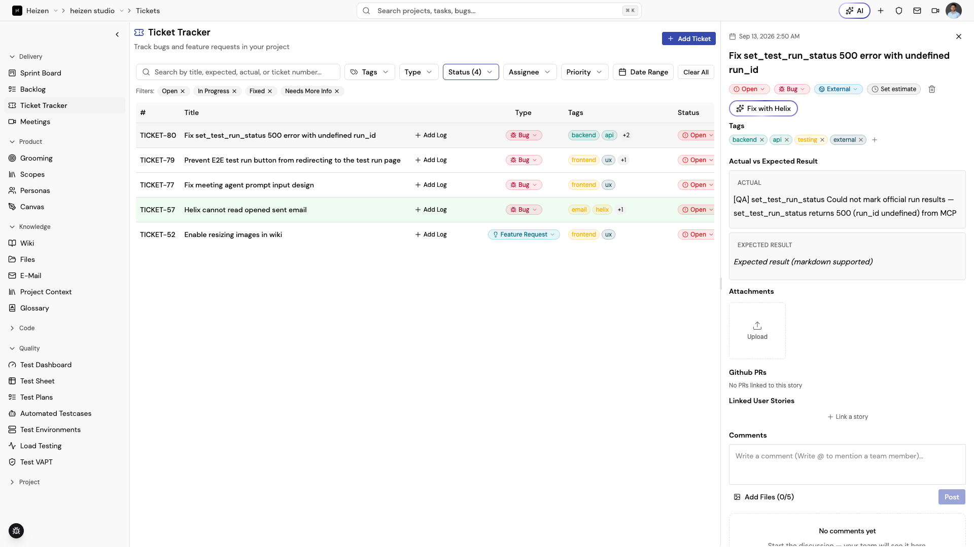Open the Assignee filter dropdown
Image resolution: width=974 pixels, height=547 pixels.
pyautogui.click(x=530, y=72)
